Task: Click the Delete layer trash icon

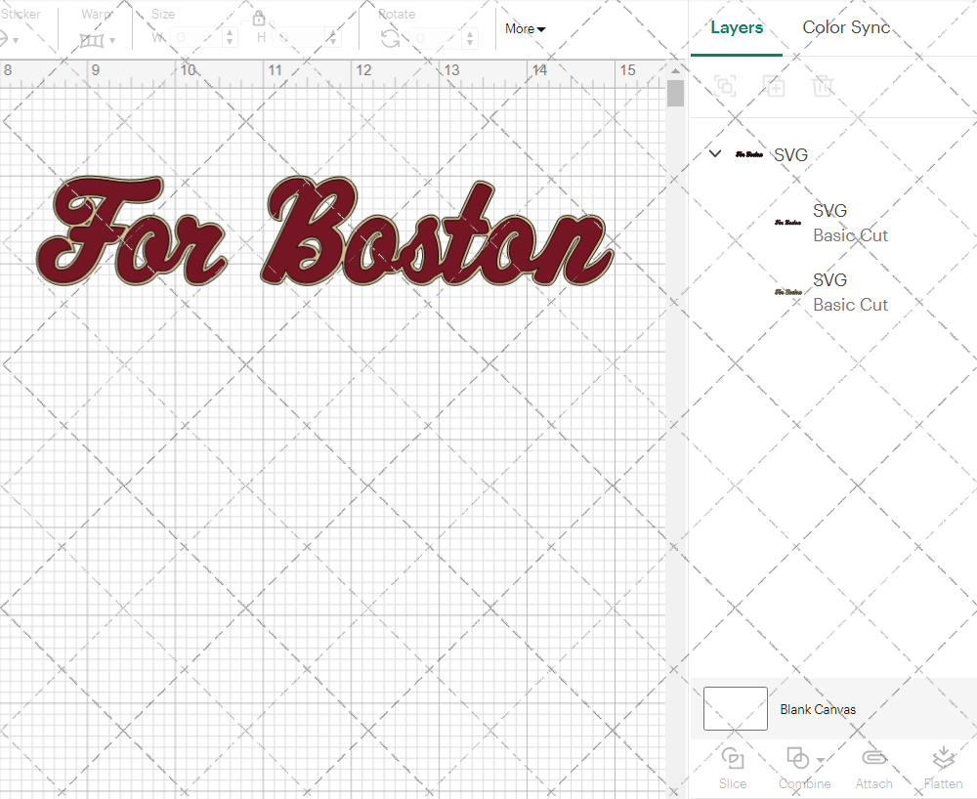Action: [x=823, y=85]
